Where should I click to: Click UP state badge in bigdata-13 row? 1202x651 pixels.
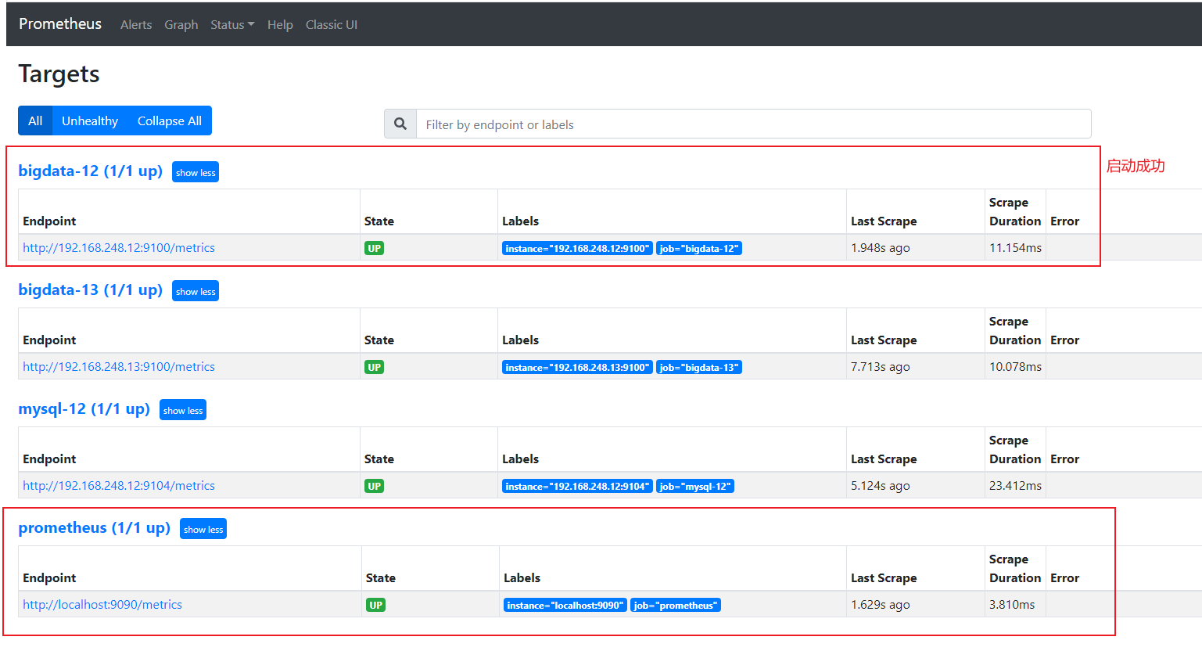click(x=375, y=367)
